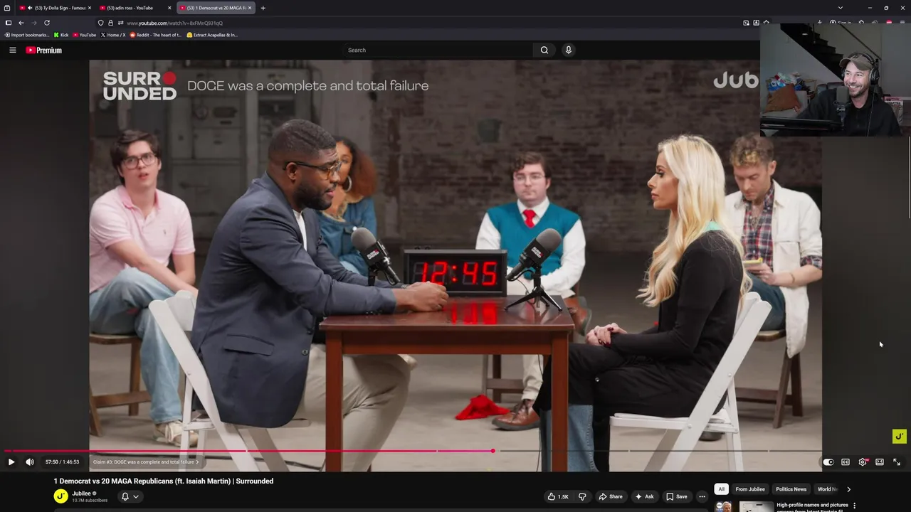Go to YouTube Premium home logo
Screen dimensions: 911x512
[x=44, y=50]
